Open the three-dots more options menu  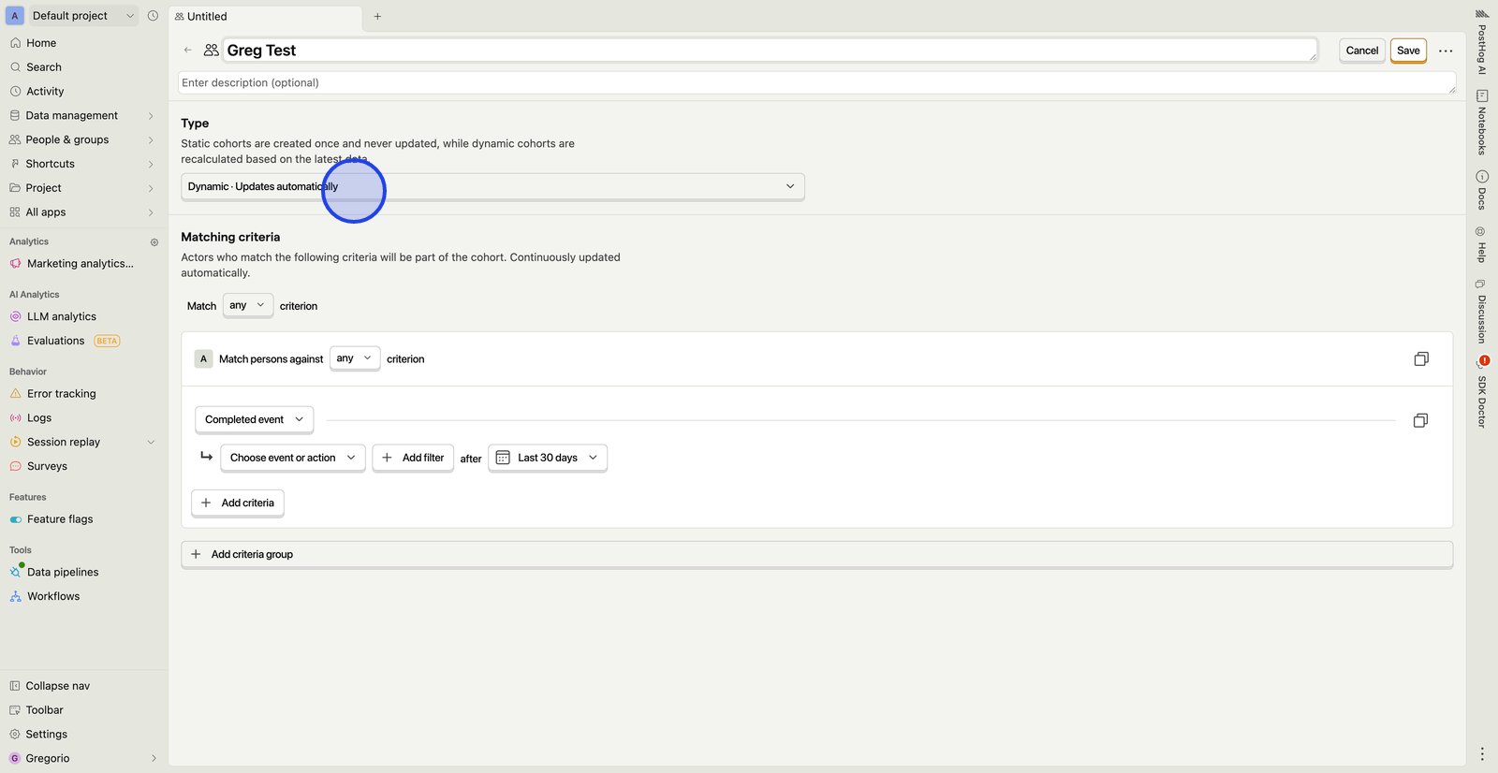click(1446, 51)
